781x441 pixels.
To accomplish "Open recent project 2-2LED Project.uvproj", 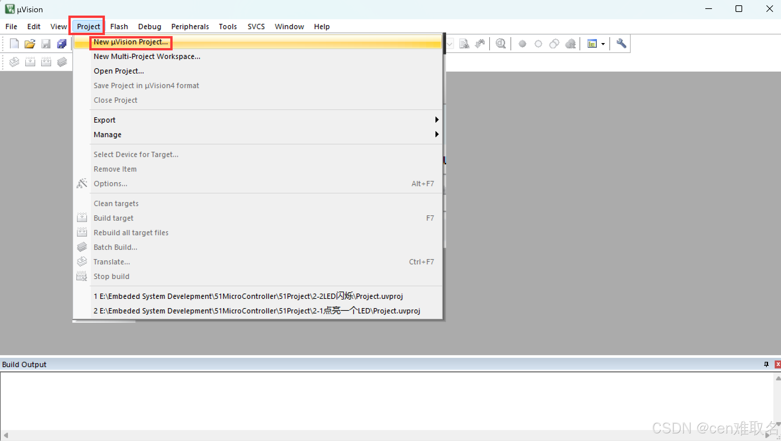I will click(248, 296).
